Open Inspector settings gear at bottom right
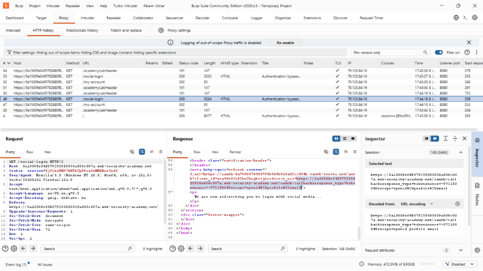 click(x=477, y=250)
